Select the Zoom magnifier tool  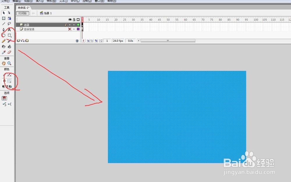(9, 63)
